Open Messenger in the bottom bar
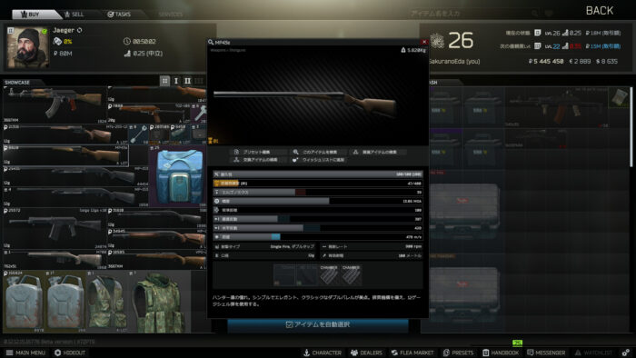This screenshot has height=358, width=636. (x=546, y=353)
